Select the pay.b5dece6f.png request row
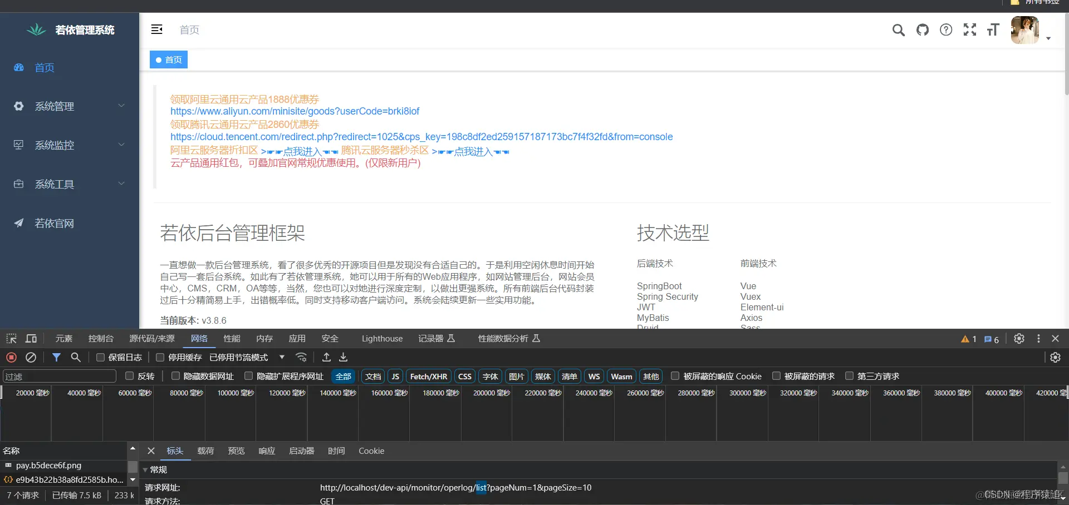This screenshot has height=505, width=1069. coord(64,466)
